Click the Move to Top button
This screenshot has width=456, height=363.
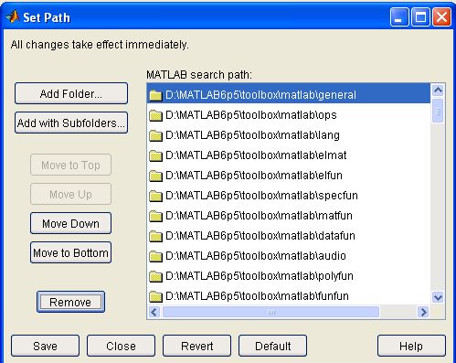click(70, 165)
